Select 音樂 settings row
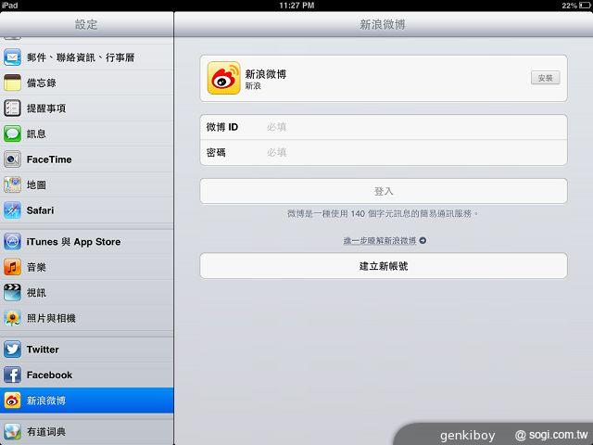 (x=86, y=267)
